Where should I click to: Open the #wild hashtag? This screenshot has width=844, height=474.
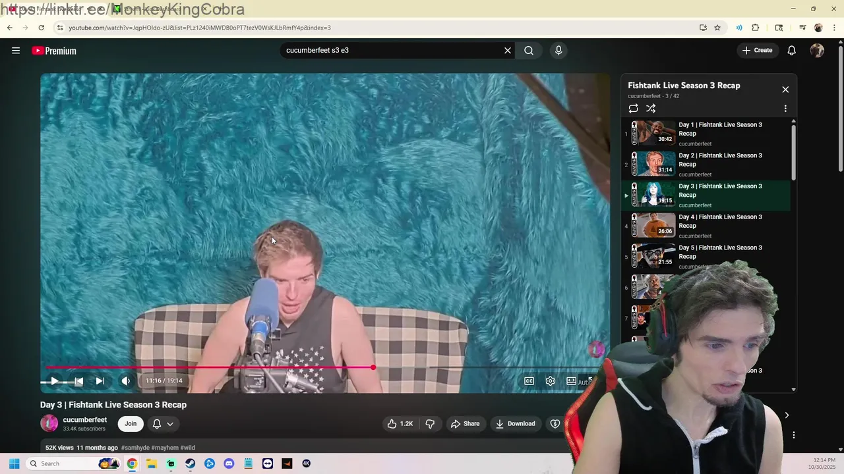187,448
